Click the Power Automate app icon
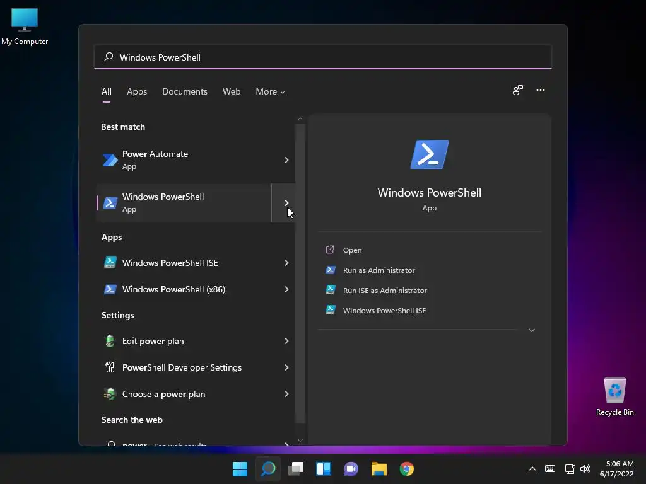The height and width of the screenshot is (484, 646). [x=110, y=159]
